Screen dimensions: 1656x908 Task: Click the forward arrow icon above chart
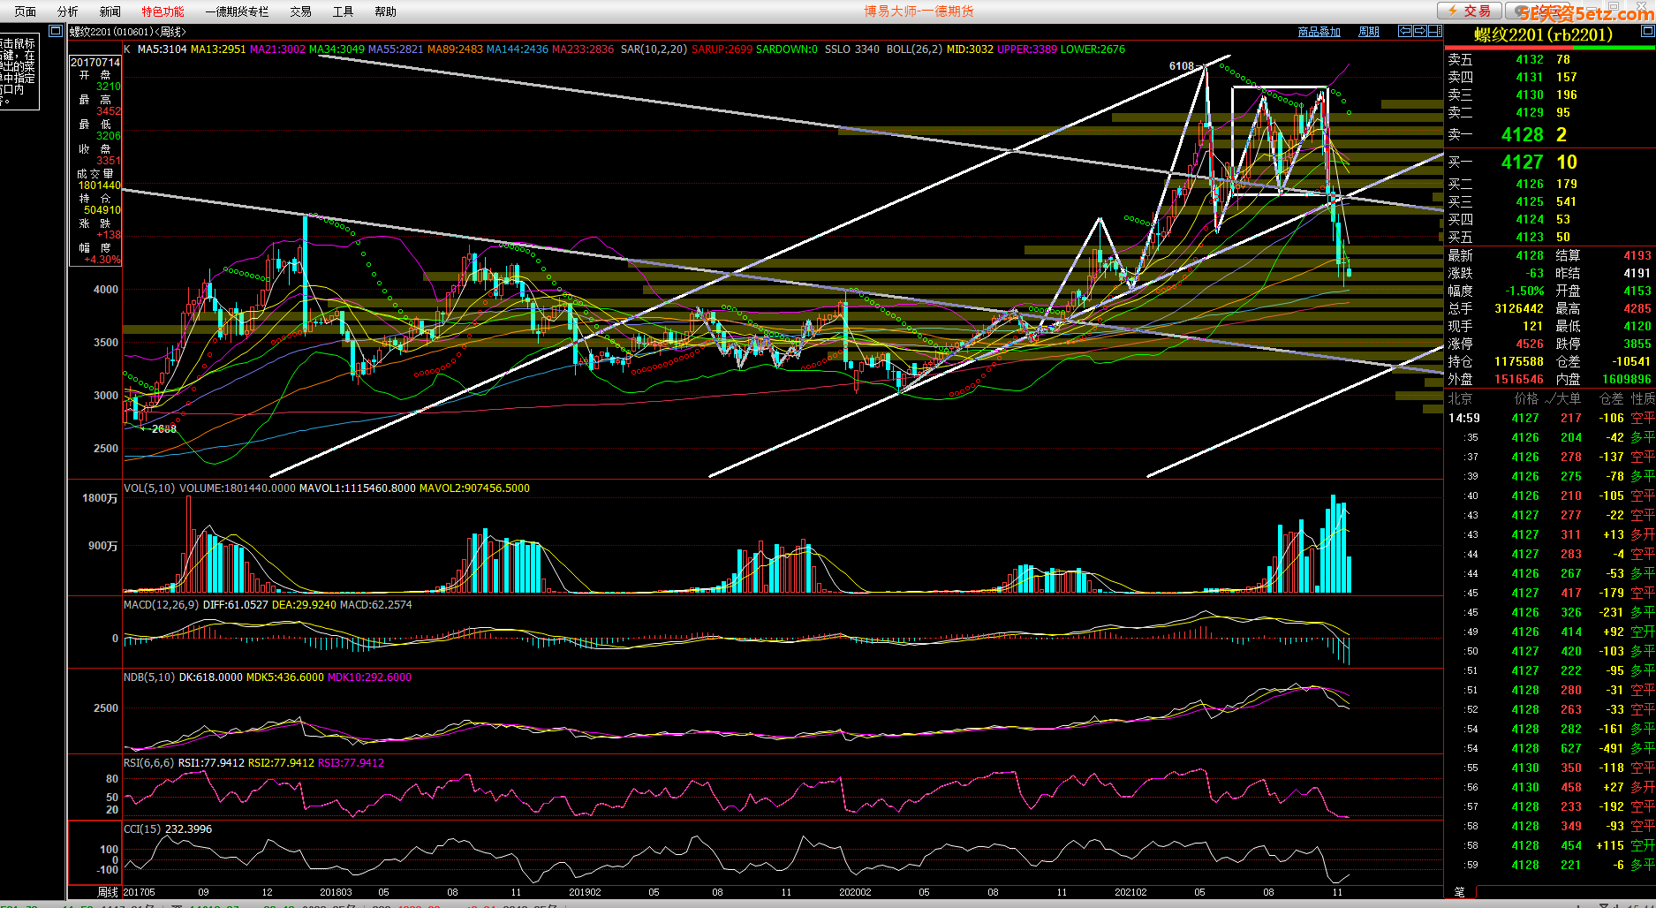(x=1419, y=31)
